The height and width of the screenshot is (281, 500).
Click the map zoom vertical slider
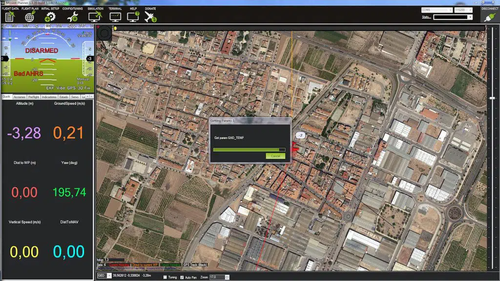(491, 146)
